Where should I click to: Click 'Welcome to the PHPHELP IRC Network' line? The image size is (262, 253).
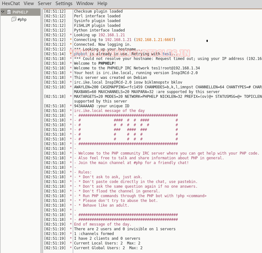(137, 68)
